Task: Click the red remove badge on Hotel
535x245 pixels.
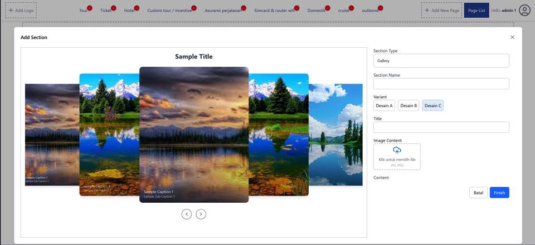Action: coord(137,8)
